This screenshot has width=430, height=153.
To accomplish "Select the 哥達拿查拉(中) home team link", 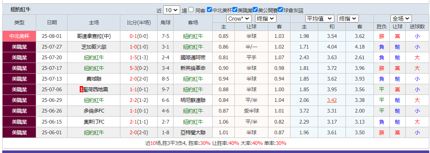I will (x=94, y=36).
